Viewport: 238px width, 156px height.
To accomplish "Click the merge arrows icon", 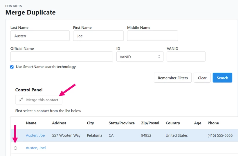I will click(x=21, y=100).
